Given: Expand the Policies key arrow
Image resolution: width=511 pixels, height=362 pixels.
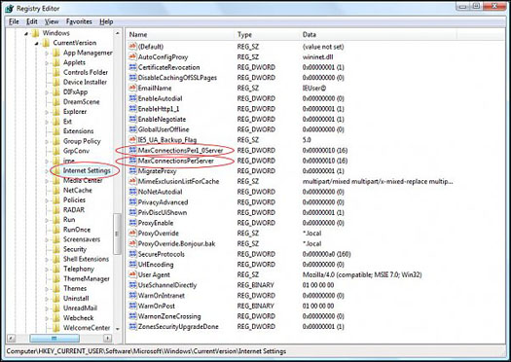Looking at the screenshot, I should (x=47, y=200).
